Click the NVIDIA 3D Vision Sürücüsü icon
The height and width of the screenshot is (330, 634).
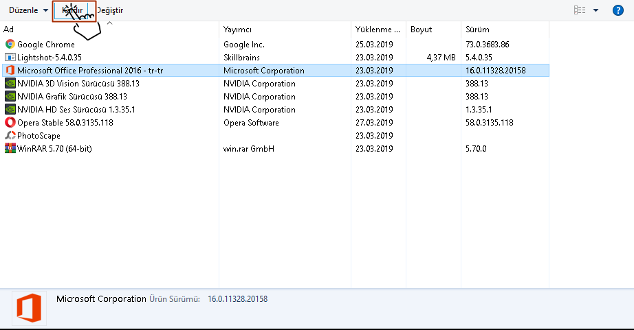(x=10, y=83)
